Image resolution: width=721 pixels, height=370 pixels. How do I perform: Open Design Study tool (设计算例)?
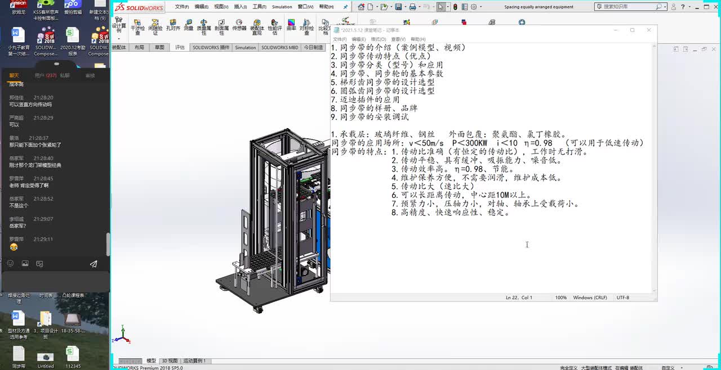(119, 25)
